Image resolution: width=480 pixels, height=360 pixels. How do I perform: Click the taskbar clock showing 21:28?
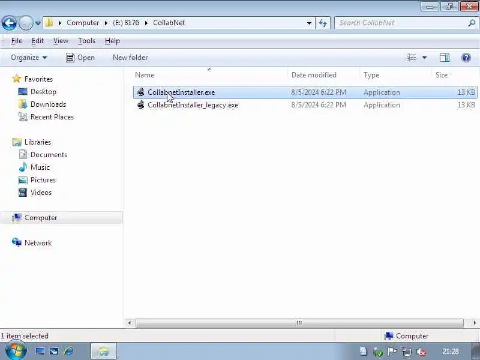(x=451, y=352)
